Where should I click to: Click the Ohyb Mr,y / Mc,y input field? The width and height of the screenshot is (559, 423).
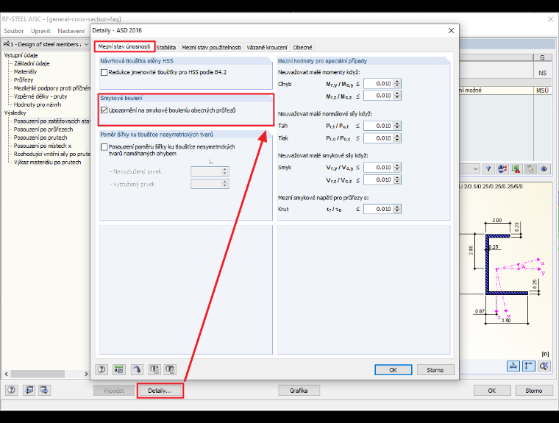click(379, 84)
